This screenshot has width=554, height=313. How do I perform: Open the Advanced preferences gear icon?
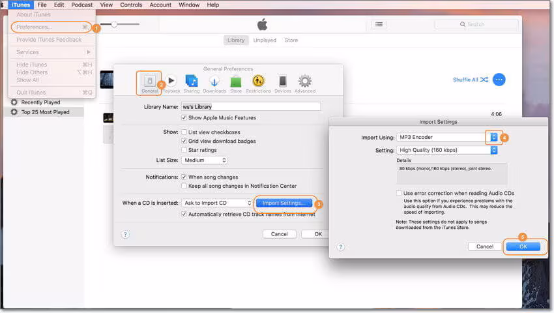pos(305,83)
